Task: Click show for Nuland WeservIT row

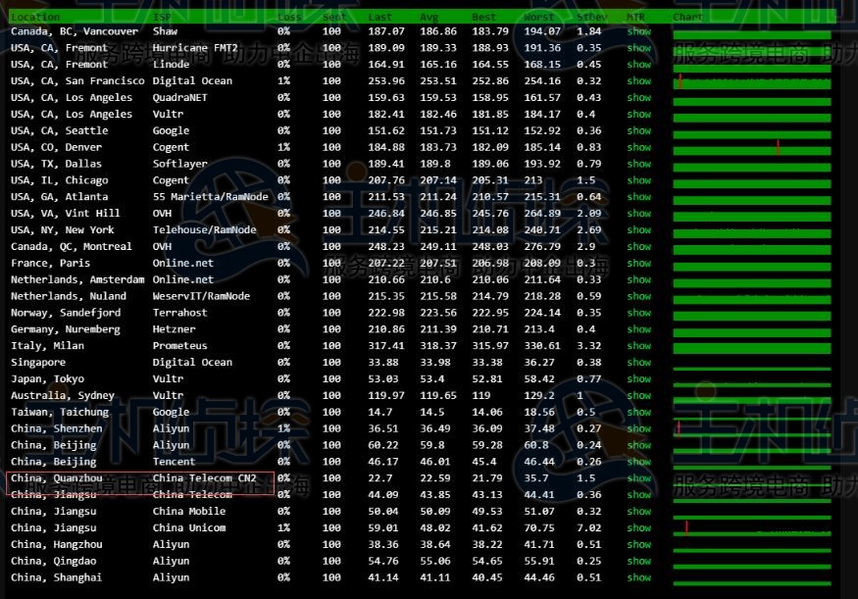Action: (x=638, y=296)
